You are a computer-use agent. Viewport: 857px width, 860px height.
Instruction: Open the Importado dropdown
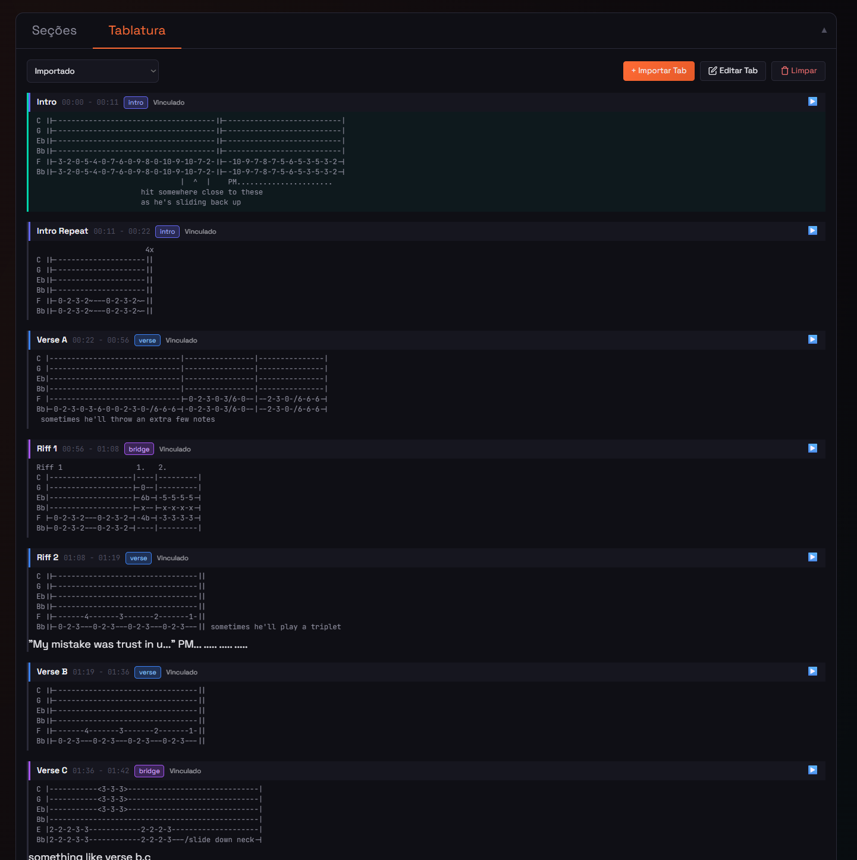point(93,71)
